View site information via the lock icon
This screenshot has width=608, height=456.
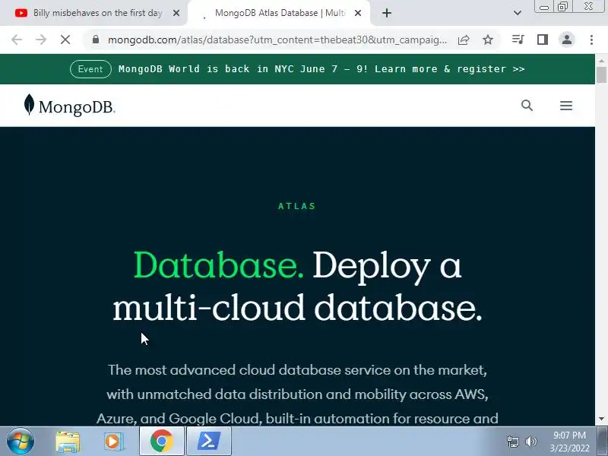[96, 40]
